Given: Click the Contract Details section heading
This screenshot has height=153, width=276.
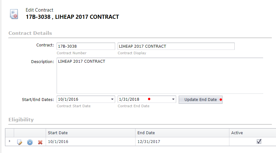Looking at the screenshot, I should click(x=30, y=33).
